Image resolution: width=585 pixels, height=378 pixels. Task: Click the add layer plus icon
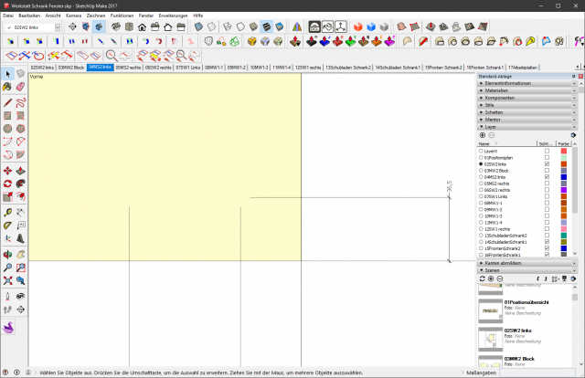(x=483, y=135)
